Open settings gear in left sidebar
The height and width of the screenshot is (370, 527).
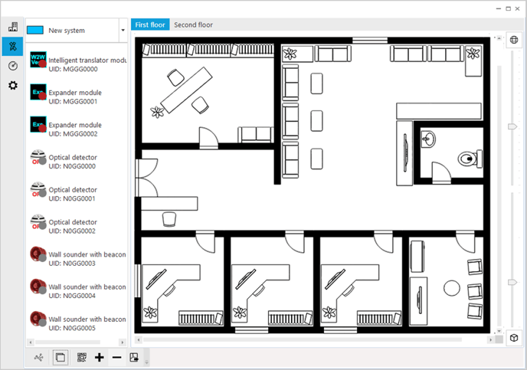(12, 85)
